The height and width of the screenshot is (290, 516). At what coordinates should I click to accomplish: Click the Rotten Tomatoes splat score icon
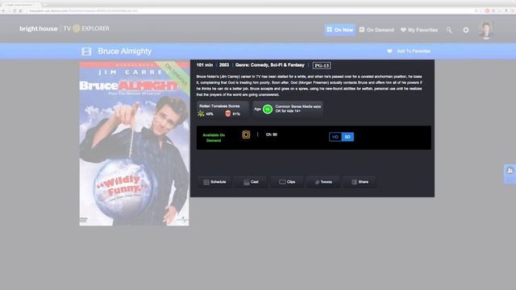click(201, 114)
